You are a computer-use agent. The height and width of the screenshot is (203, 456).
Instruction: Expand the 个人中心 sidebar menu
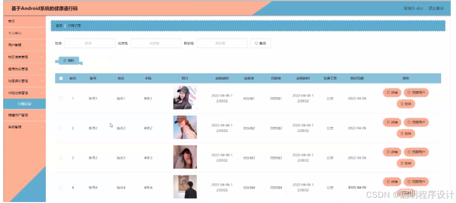25,33
